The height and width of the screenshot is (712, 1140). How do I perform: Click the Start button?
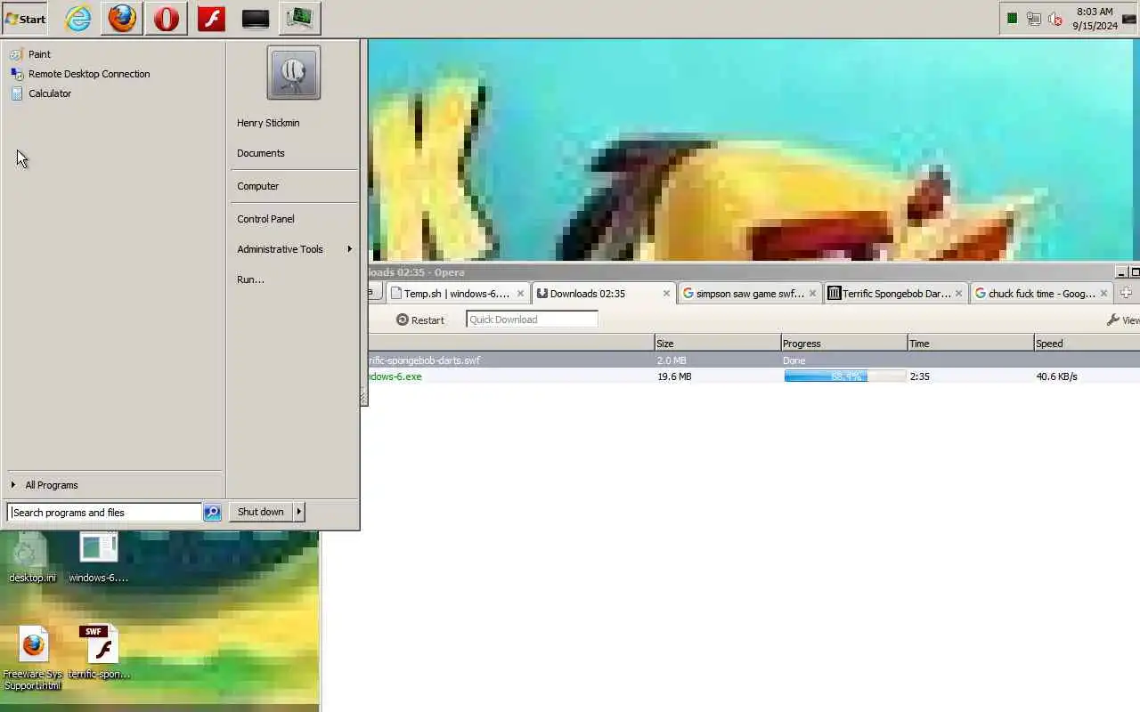tap(25, 18)
